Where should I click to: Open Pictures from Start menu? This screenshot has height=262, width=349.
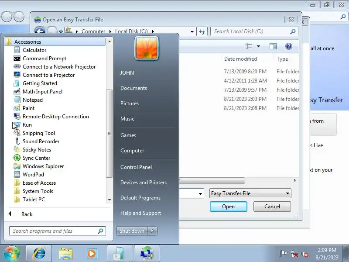coord(130,103)
